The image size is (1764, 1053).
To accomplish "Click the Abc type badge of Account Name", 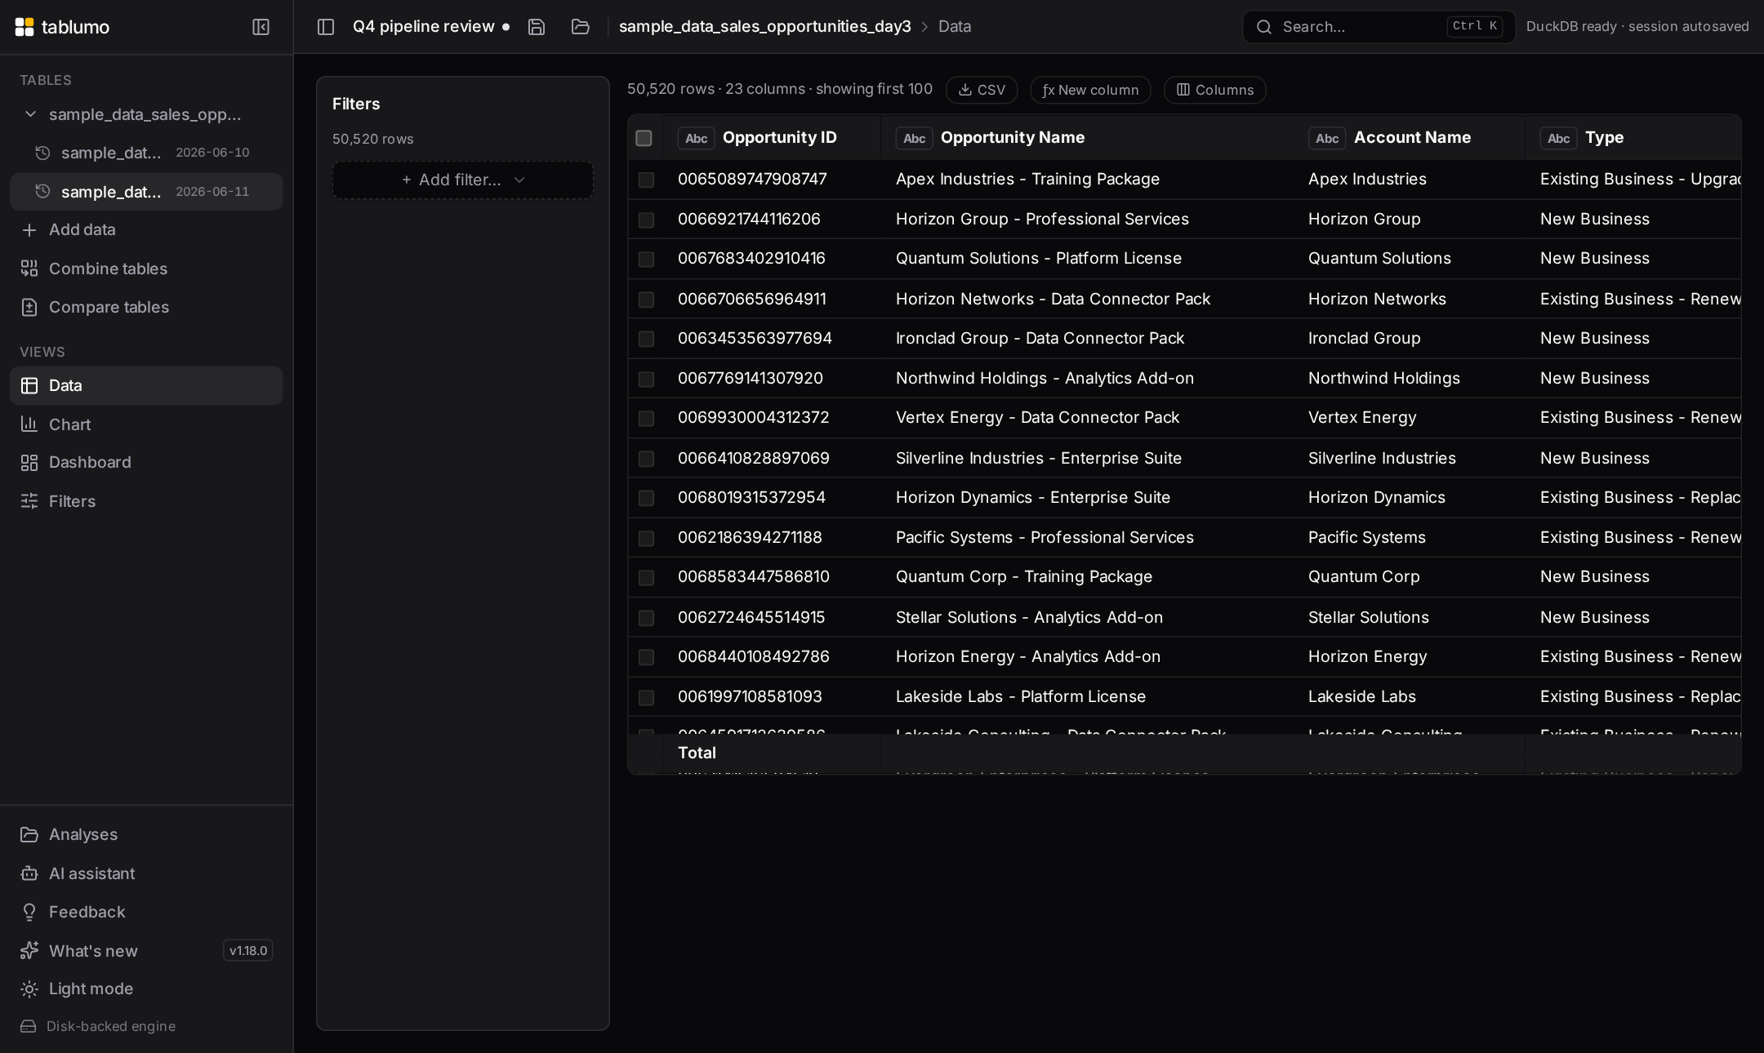I will click(x=1327, y=138).
